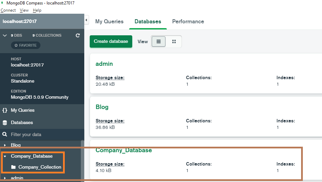Viewport: 322px width, 182px height.
Task: Select Company_Collection in the sidebar tree
Action: (x=40, y=167)
